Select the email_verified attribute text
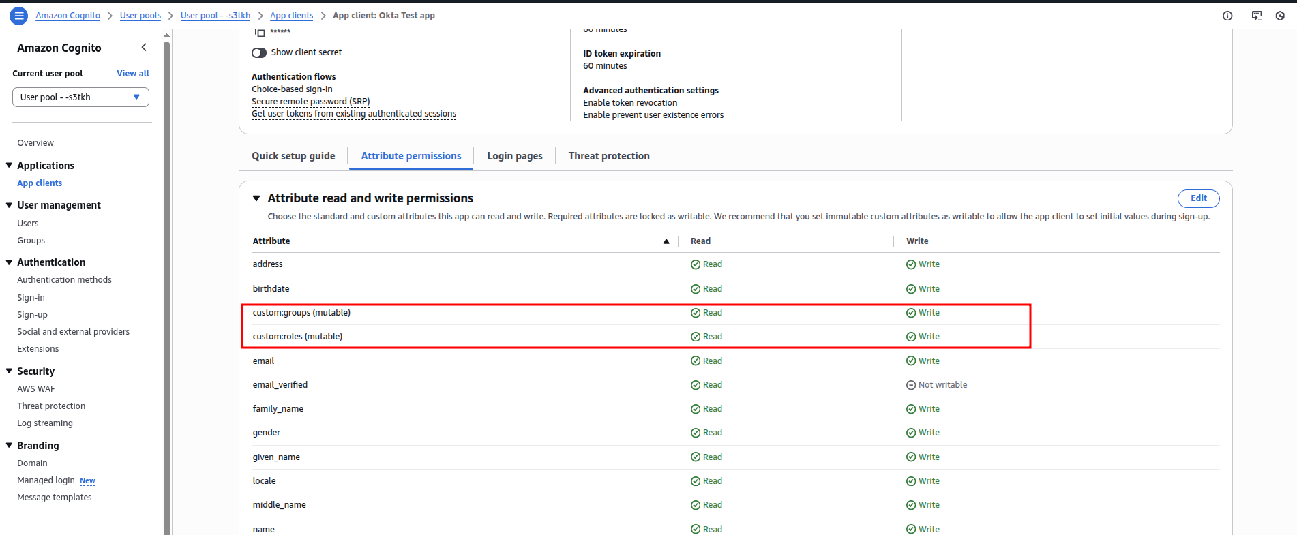Screen dimensions: 1297x535 point(280,385)
